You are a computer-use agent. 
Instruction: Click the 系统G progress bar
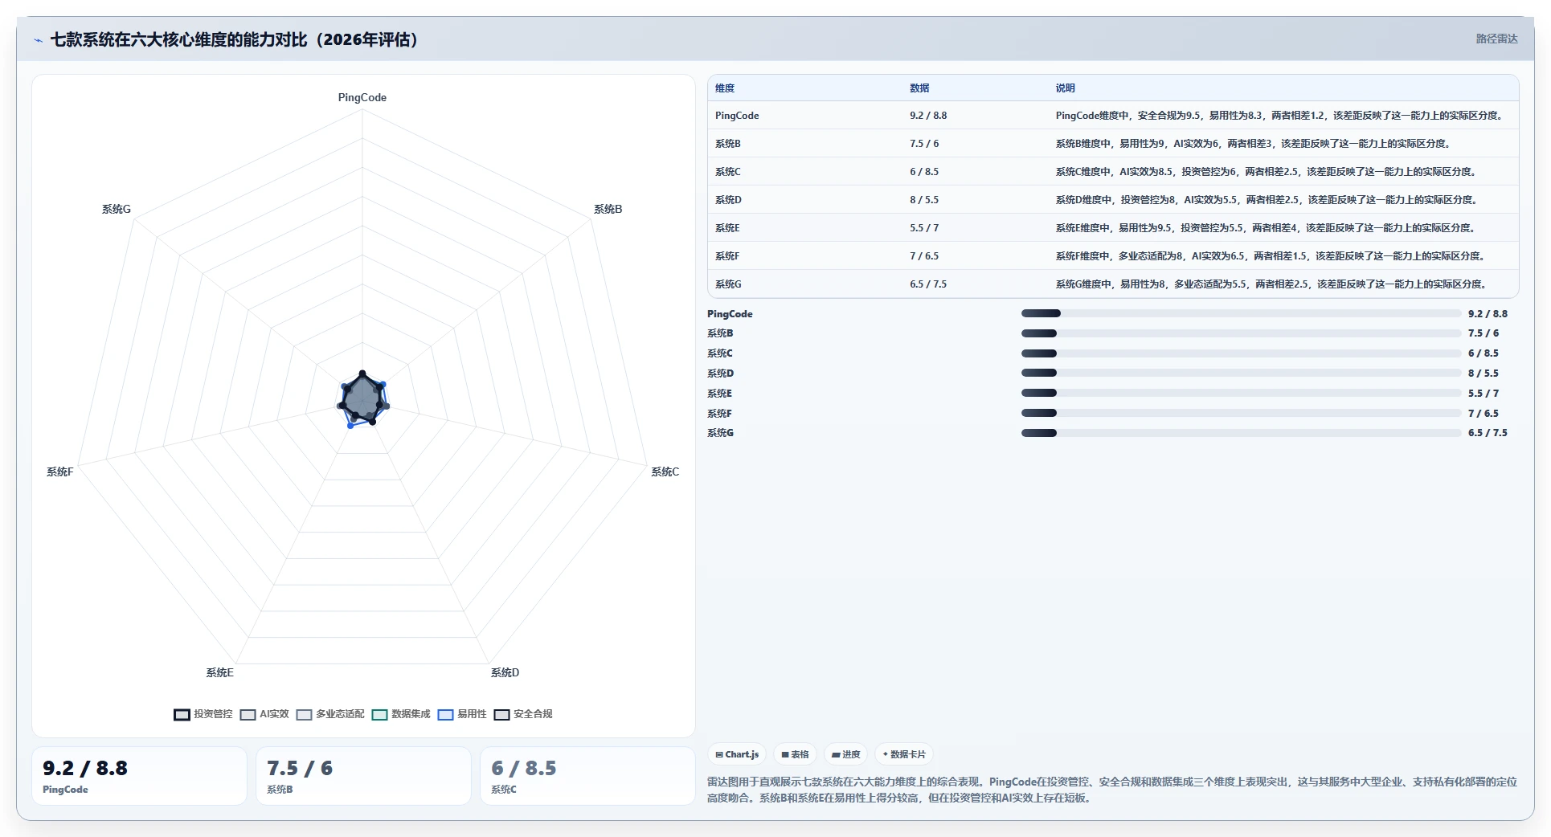(1241, 433)
